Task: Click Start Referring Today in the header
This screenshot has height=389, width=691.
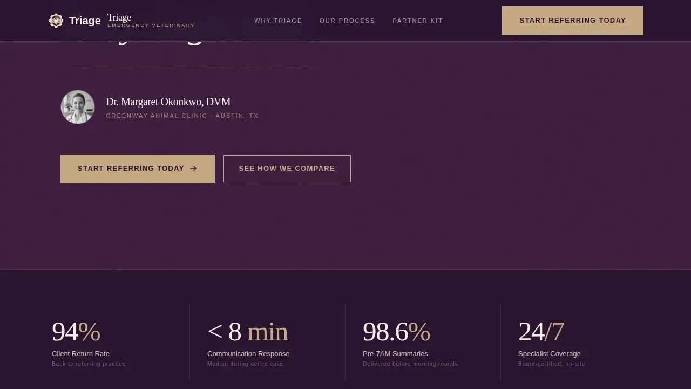Action: tap(573, 21)
